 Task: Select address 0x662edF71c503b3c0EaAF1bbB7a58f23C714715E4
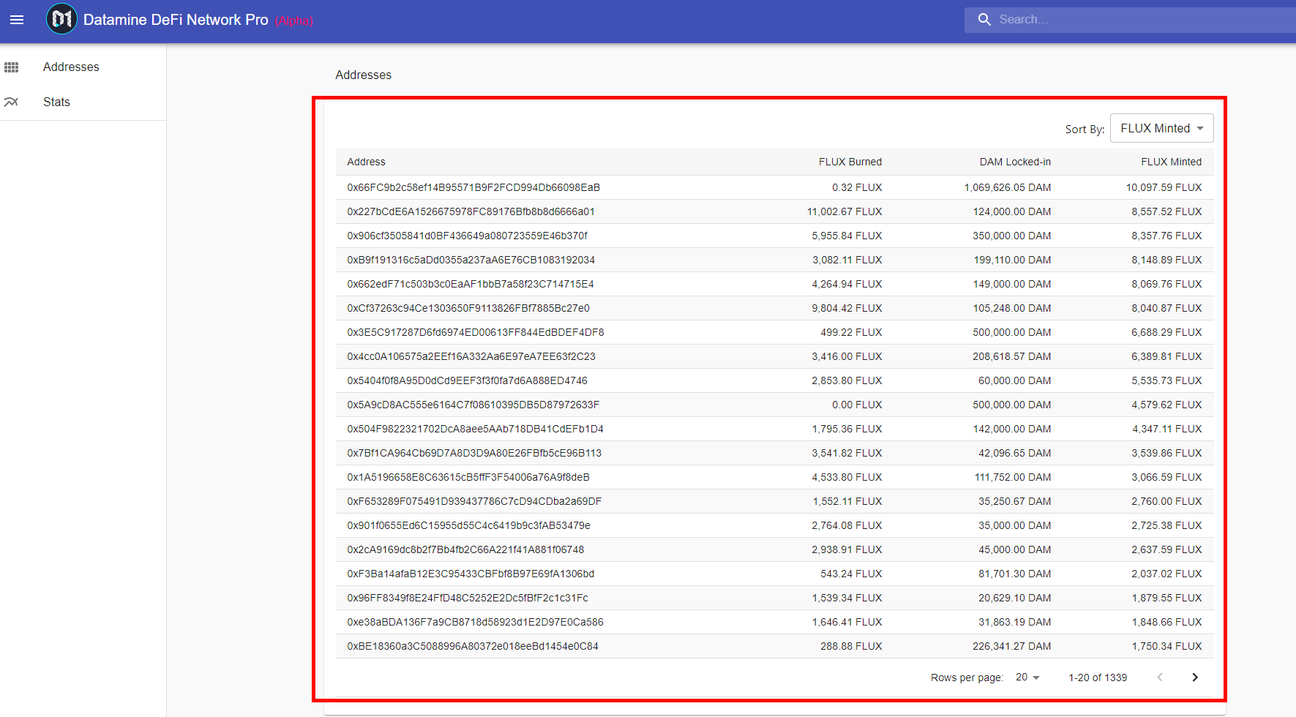pyautogui.click(x=471, y=284)
